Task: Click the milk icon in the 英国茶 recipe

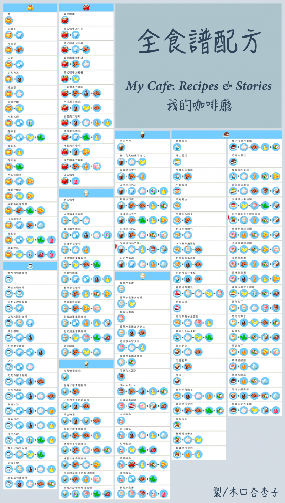Action: tap(19, 35)
